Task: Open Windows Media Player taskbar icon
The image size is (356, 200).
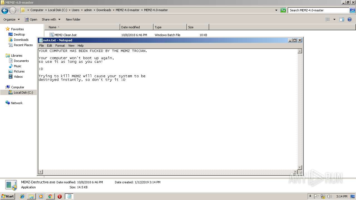Action: [x=41, y=196]
